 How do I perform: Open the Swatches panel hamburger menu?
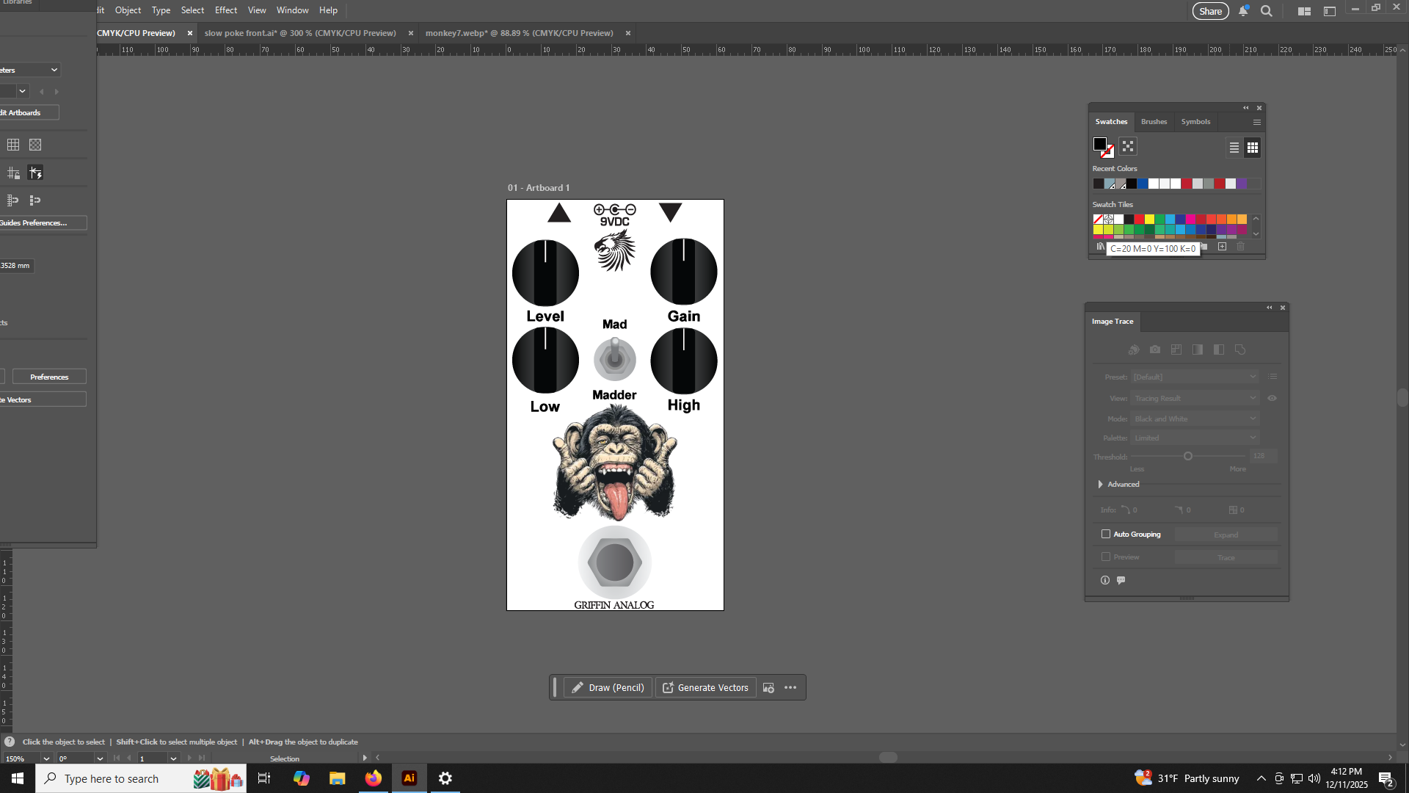coord(1256,122)
